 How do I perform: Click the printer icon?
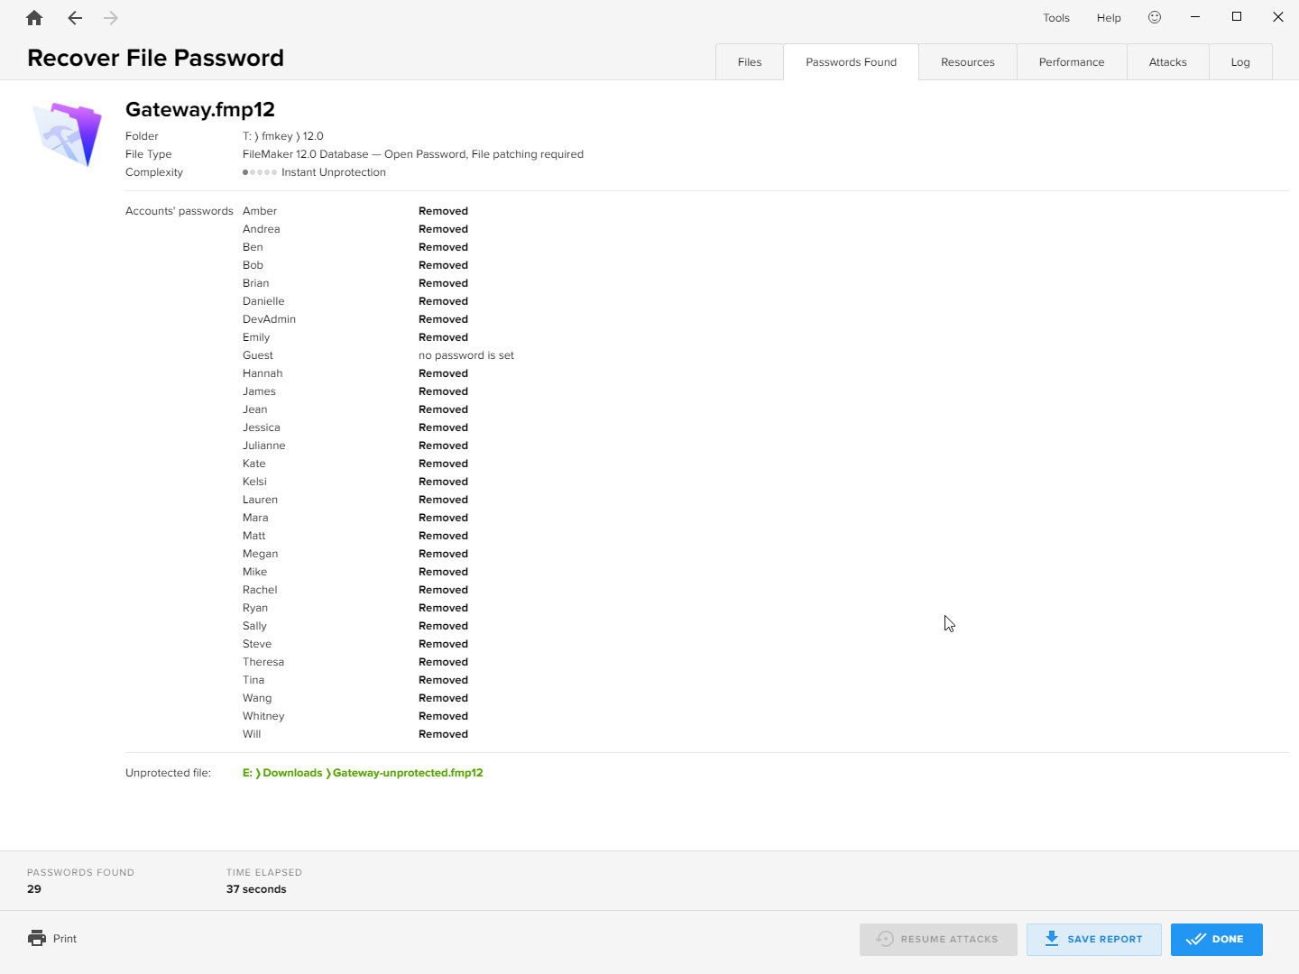[x=36, y=938]
